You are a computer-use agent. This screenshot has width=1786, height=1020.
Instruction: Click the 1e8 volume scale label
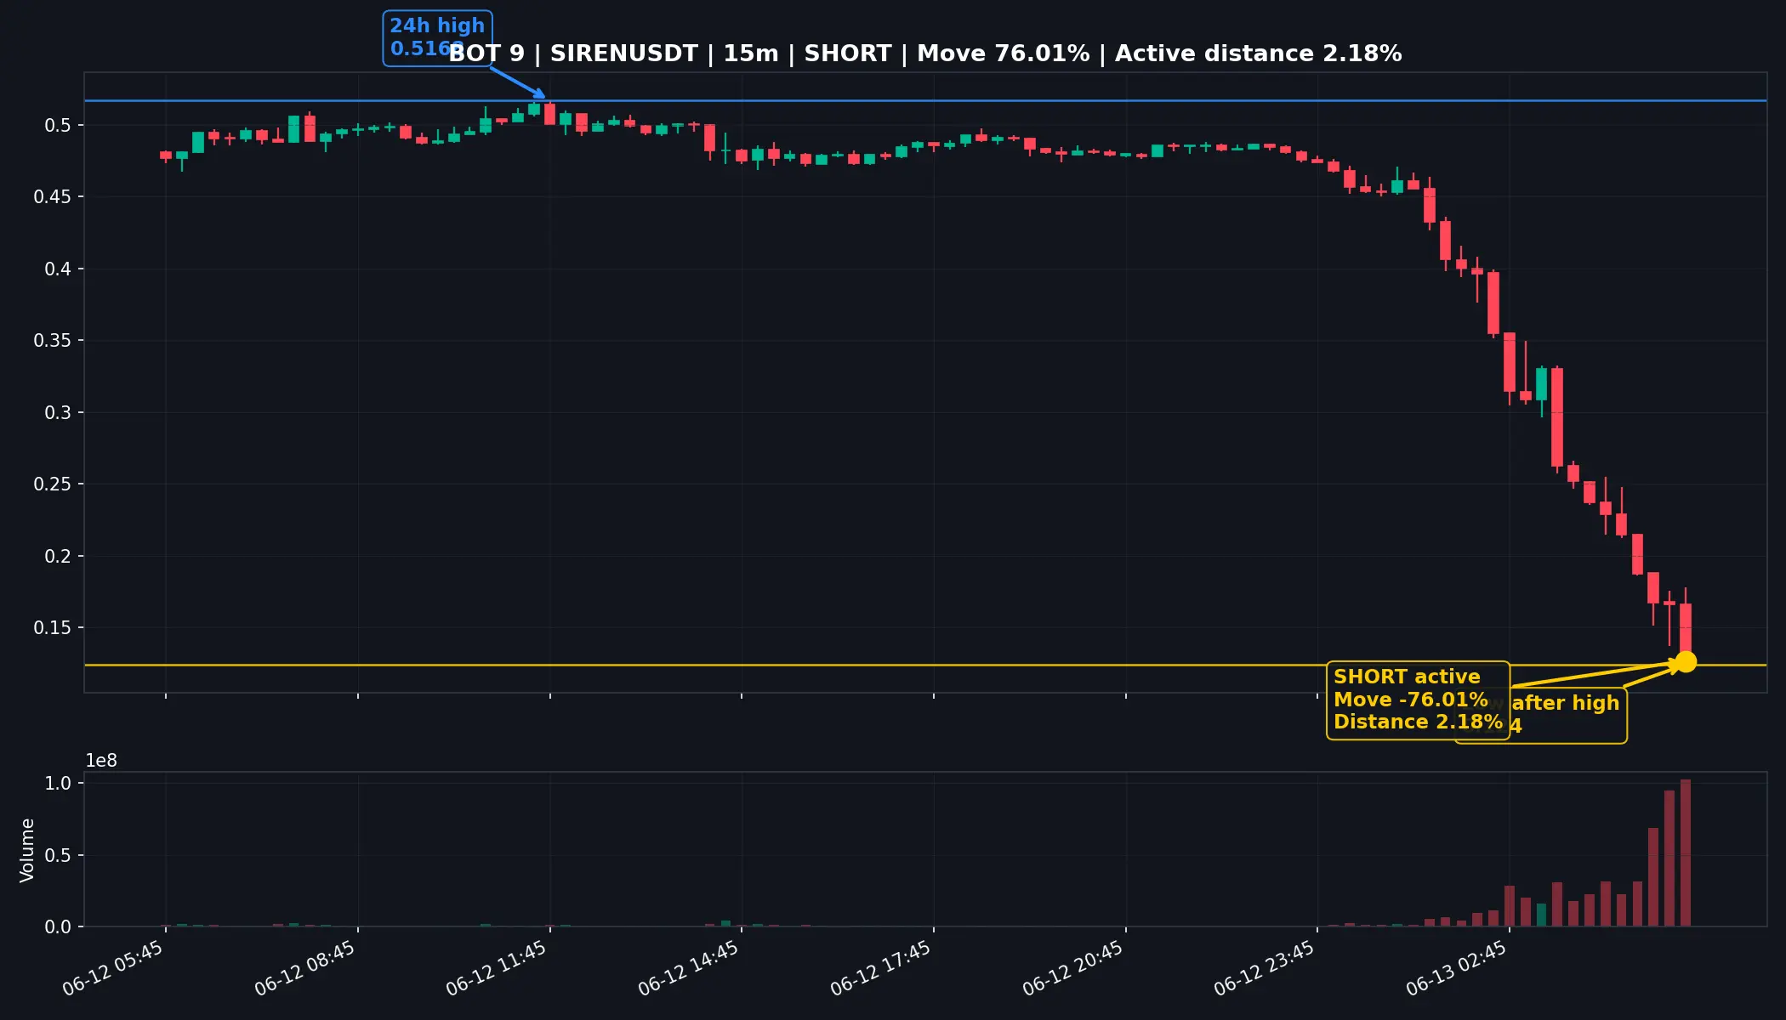[101, 761]
